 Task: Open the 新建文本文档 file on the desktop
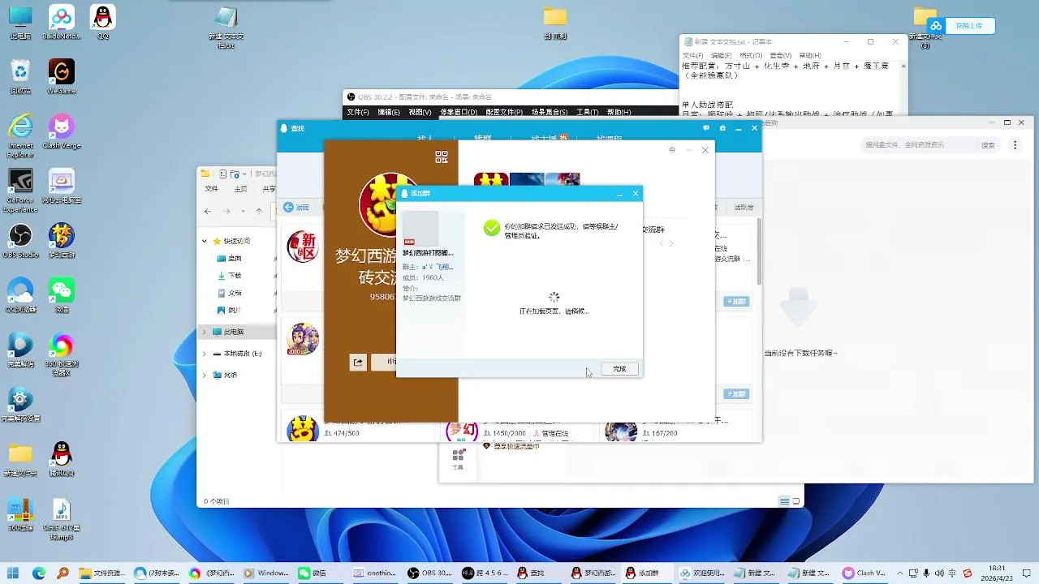226,28
